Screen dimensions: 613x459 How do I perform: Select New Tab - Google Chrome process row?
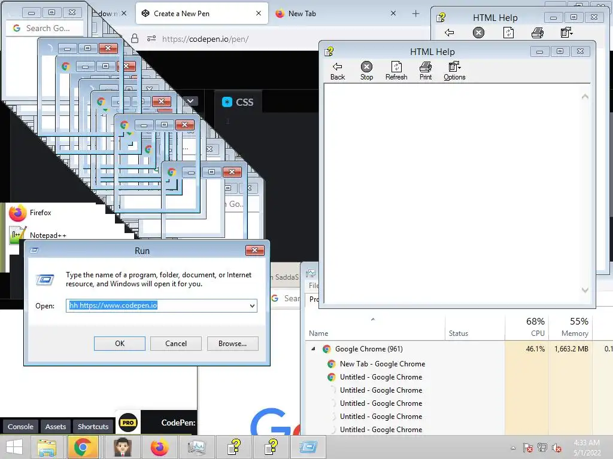coord(383,364)
